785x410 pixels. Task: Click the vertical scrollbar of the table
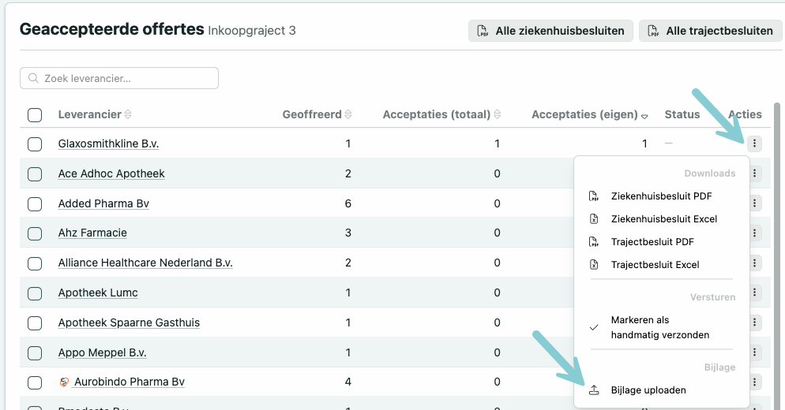click(777, 256)
